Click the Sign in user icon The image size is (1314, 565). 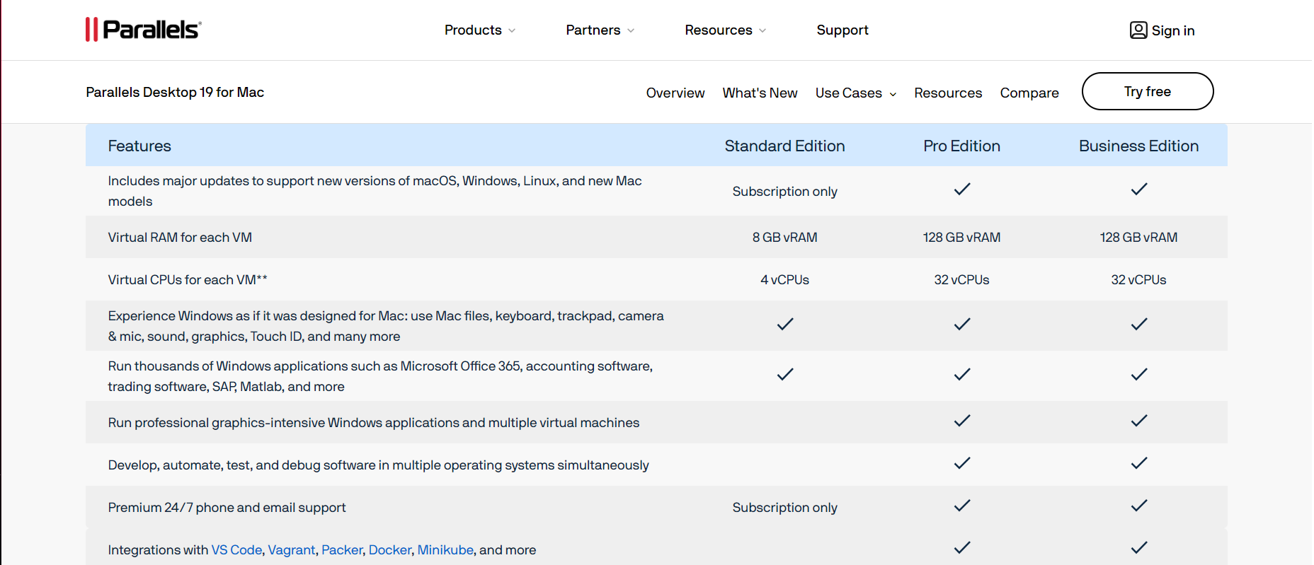pyautogui.click(x=1138, y=30)
